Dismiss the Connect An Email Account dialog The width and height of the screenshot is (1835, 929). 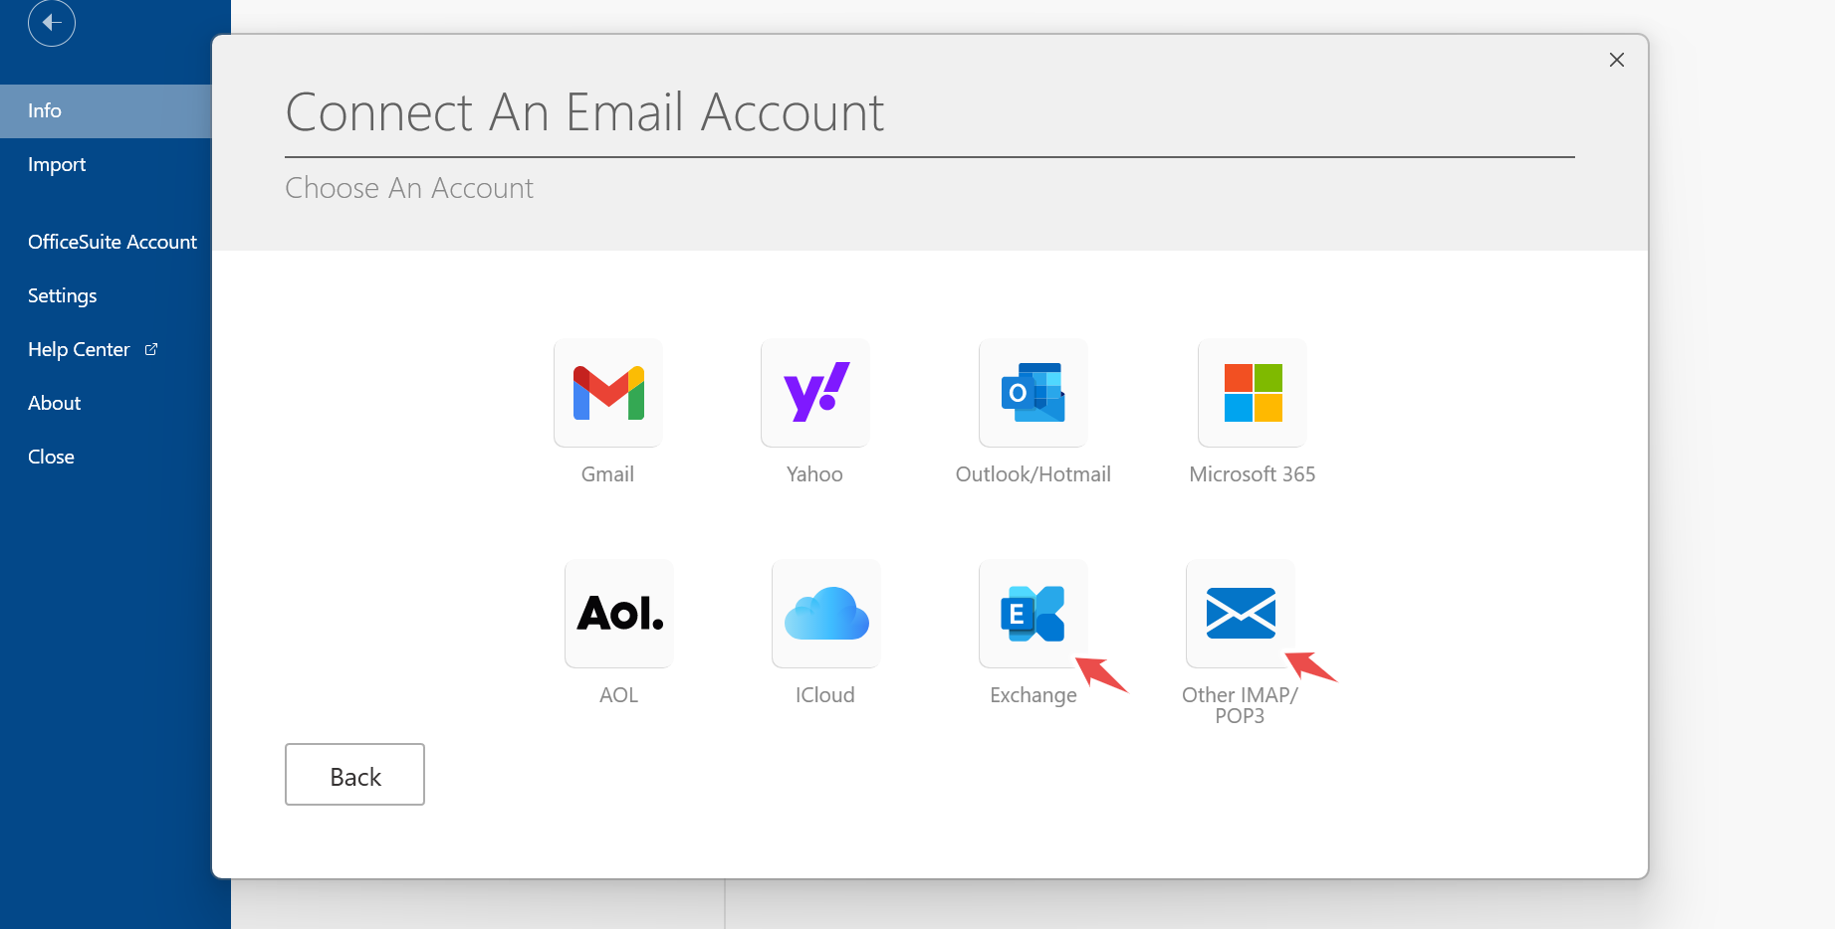tap(1616, 60)
